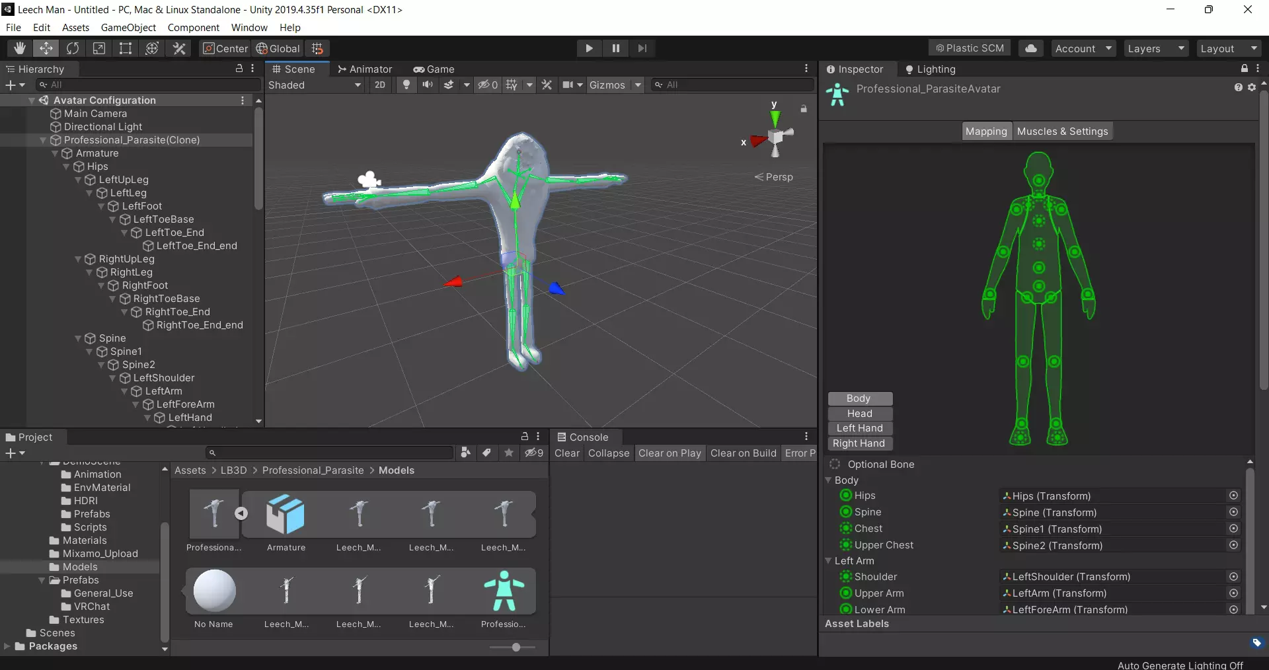Toggle scene lighting in the Scene view
Image resolution: width=1269 pixels, height=670 pixels.
405,85
